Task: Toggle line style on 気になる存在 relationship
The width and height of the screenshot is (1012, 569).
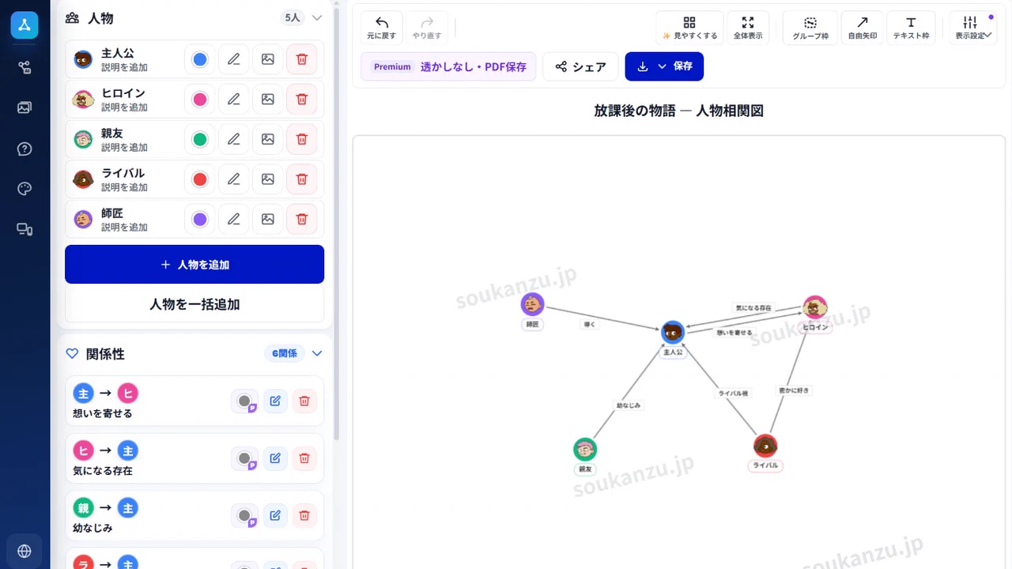Action: pyautogui.click(x=245, y=458)
